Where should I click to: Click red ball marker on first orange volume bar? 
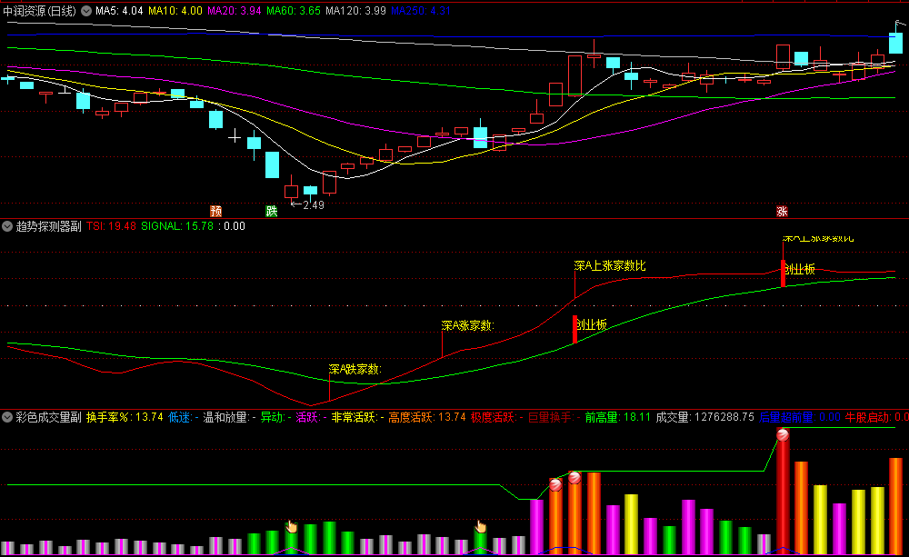click(x=555, y=484)
